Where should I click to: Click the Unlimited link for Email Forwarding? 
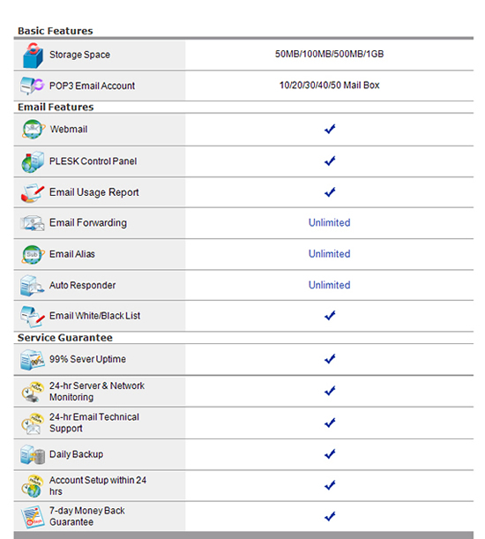329,223
